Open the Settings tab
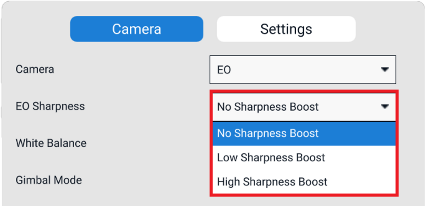The image size is (426, 206). pos(286,29)
